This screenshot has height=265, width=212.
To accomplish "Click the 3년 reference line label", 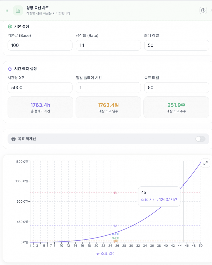I will coord(115,193).
